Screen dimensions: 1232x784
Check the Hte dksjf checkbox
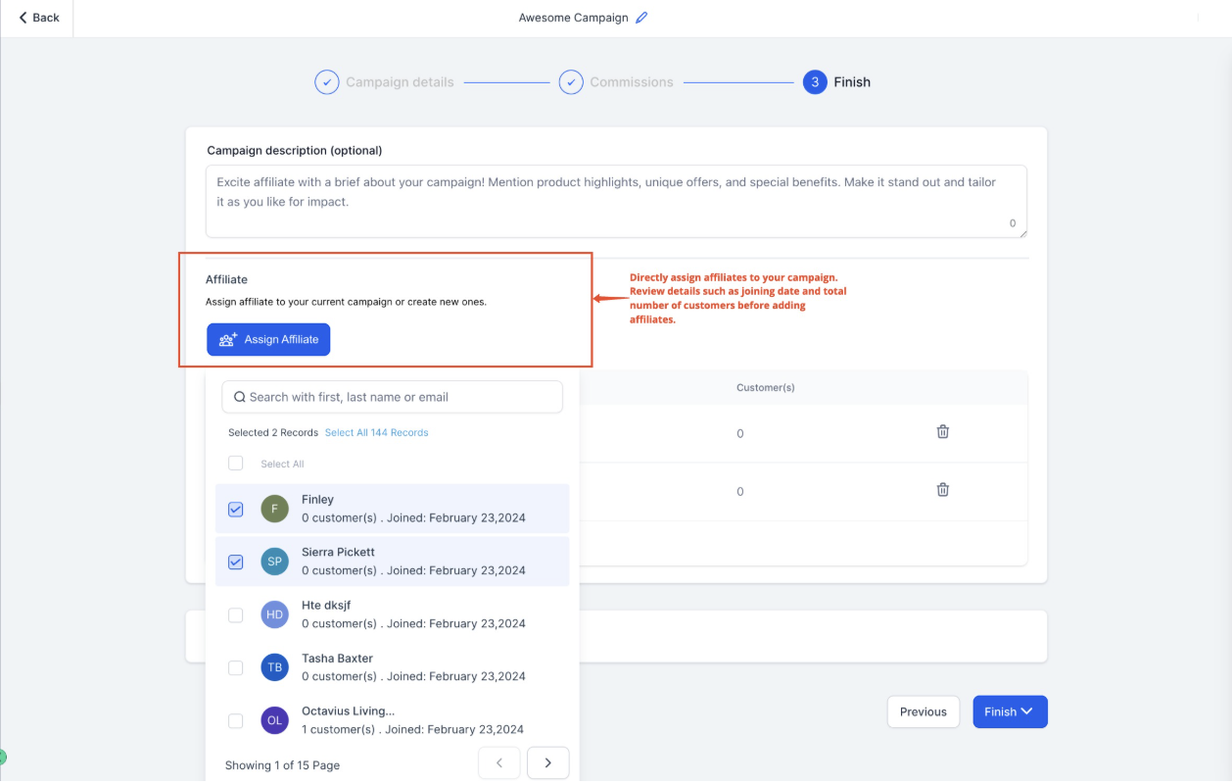tap(235, 614)
